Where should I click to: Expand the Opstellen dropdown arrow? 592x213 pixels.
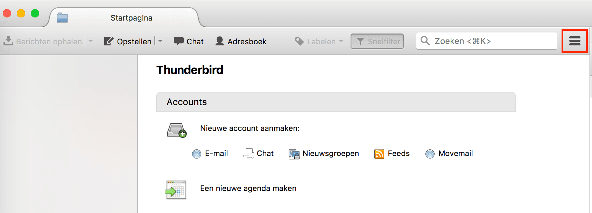(x=160, y=41)
